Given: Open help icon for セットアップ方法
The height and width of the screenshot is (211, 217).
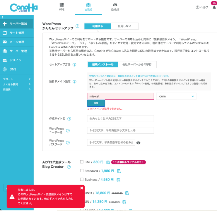Looking at the screenshot, I should coord(74,64).
